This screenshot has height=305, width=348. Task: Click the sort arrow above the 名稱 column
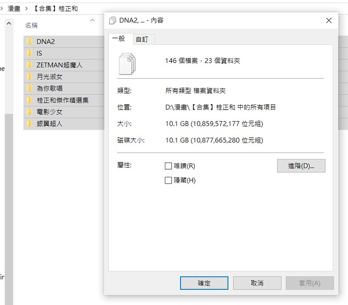[x=93, y=20]
